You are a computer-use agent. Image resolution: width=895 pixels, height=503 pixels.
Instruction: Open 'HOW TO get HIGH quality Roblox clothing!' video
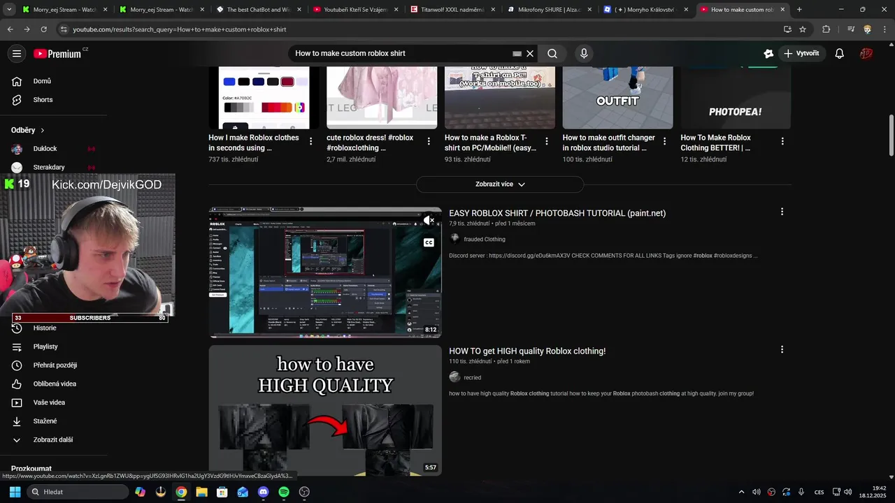click(527, 351)
